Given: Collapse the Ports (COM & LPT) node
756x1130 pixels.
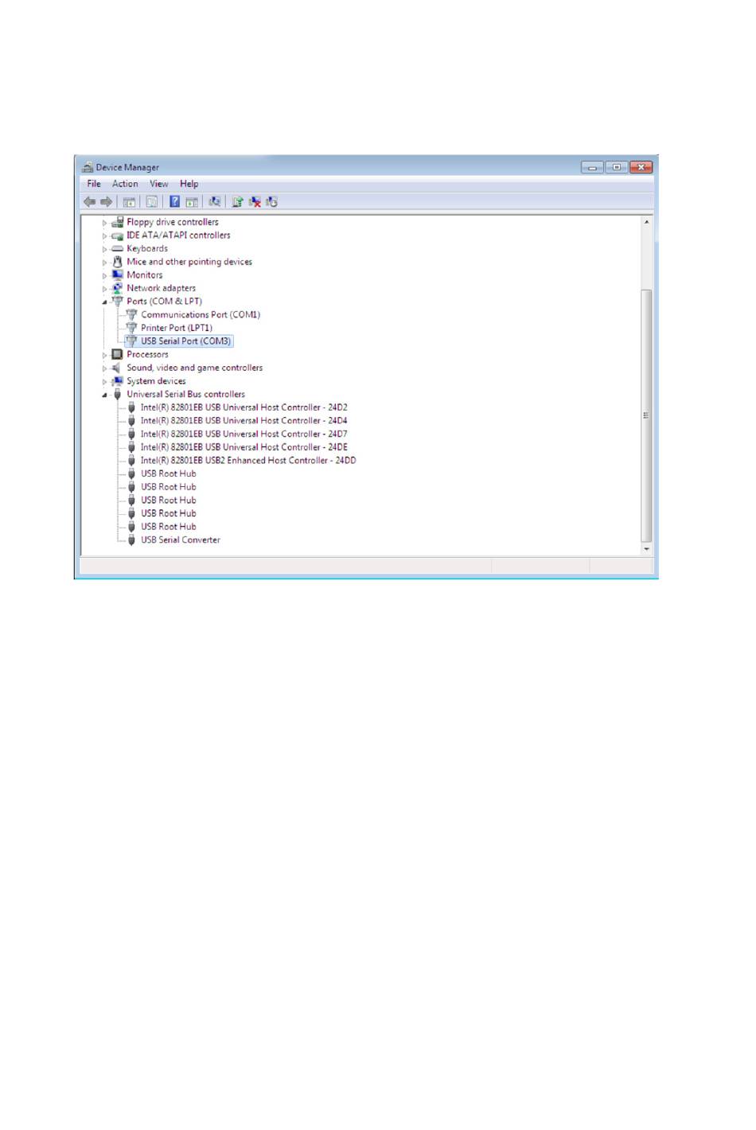Looking at the screenshot, I should (x=104, y=302).
